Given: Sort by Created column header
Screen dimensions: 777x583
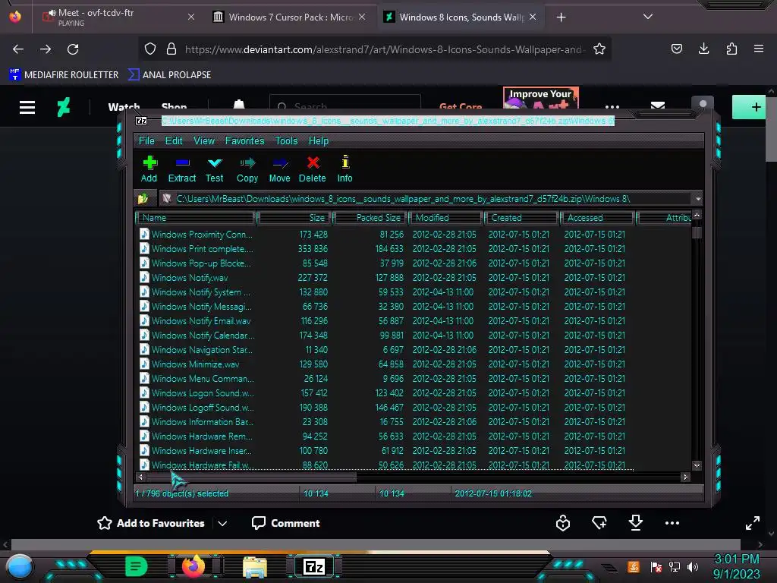Looking at the screenshot, I should (x=522, y=218).
